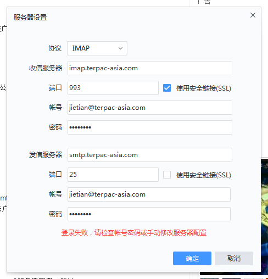This screenshot has height=279, width=268.
Task: Cancel with the 取消 button
Action: [234, 258]
